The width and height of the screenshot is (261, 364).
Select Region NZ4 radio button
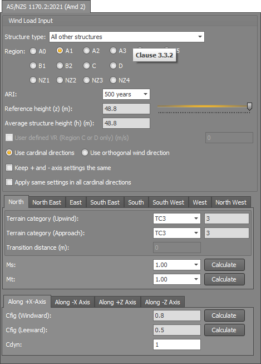click(x=113, y=80)
